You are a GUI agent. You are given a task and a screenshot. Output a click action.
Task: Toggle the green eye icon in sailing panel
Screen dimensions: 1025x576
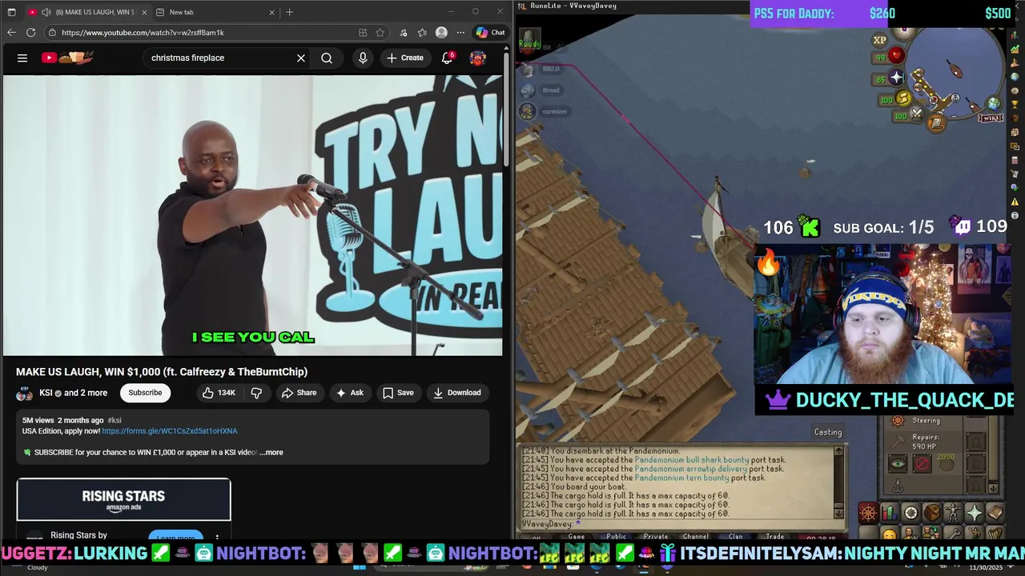898,464
